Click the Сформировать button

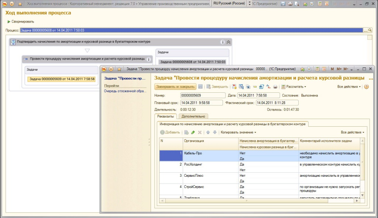click(x=21, y=22)
